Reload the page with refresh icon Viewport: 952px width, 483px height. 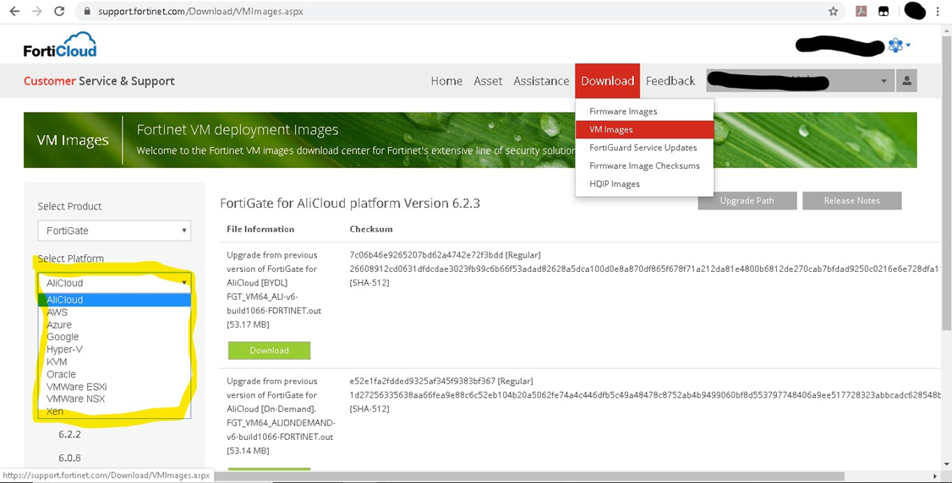pos(59,11)
